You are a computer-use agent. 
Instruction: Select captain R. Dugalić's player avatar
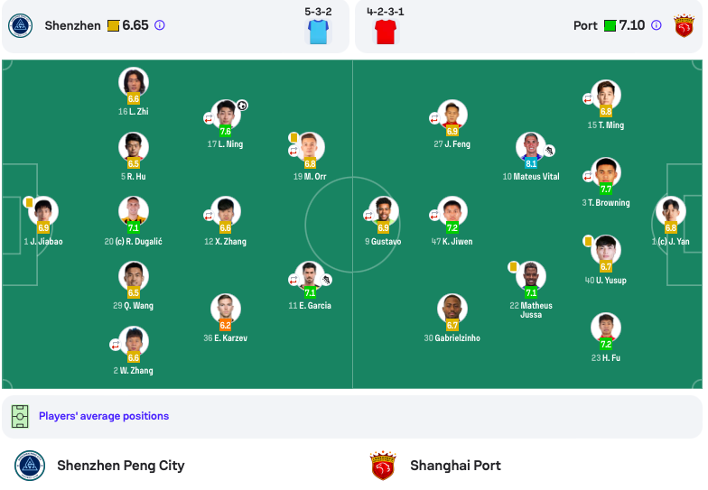pos(134,211)
